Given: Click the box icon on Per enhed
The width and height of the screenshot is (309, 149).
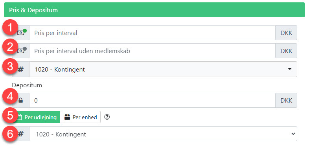Looking at the screenshot, I should pyautogui.click(x=67, y=117).
